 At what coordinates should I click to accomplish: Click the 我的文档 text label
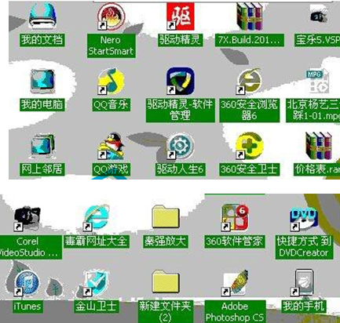coord(42,40)
